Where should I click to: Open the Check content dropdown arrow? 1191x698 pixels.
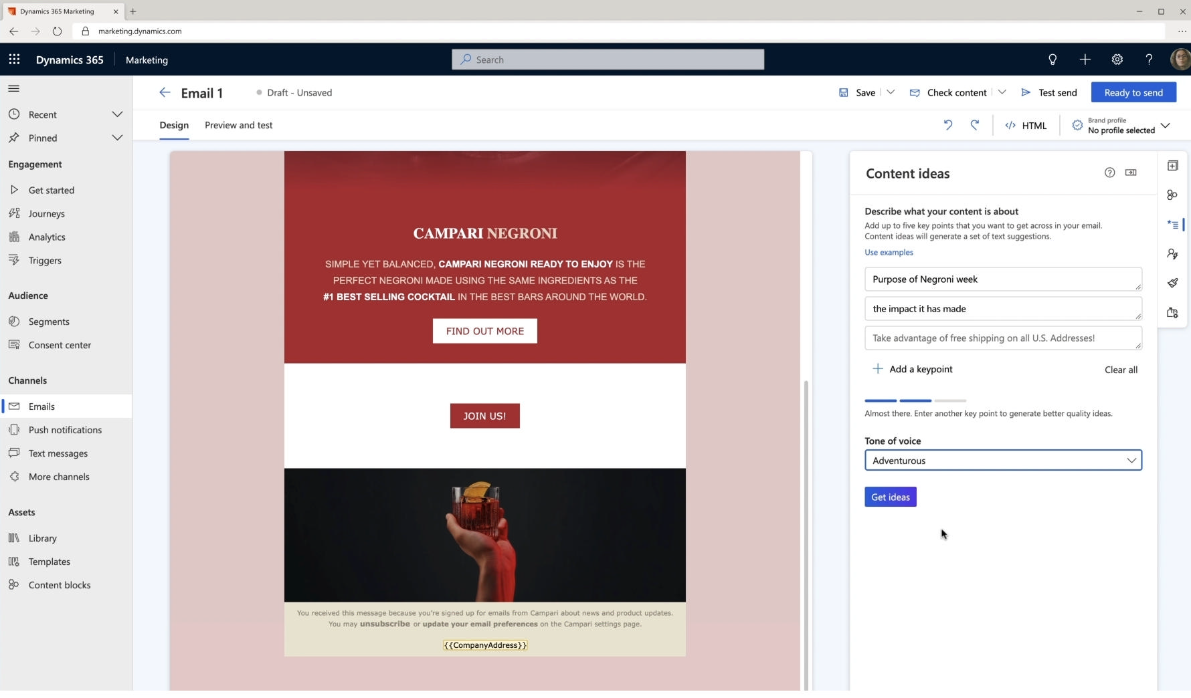coord(1002,92)
